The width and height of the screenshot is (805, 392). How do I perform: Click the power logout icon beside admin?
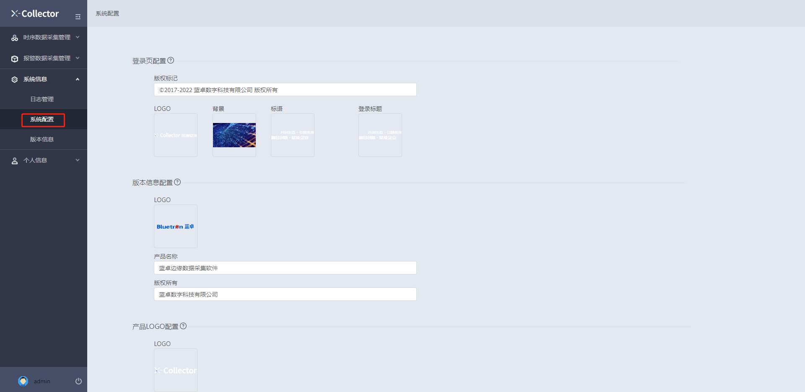(x=78, y=381)
